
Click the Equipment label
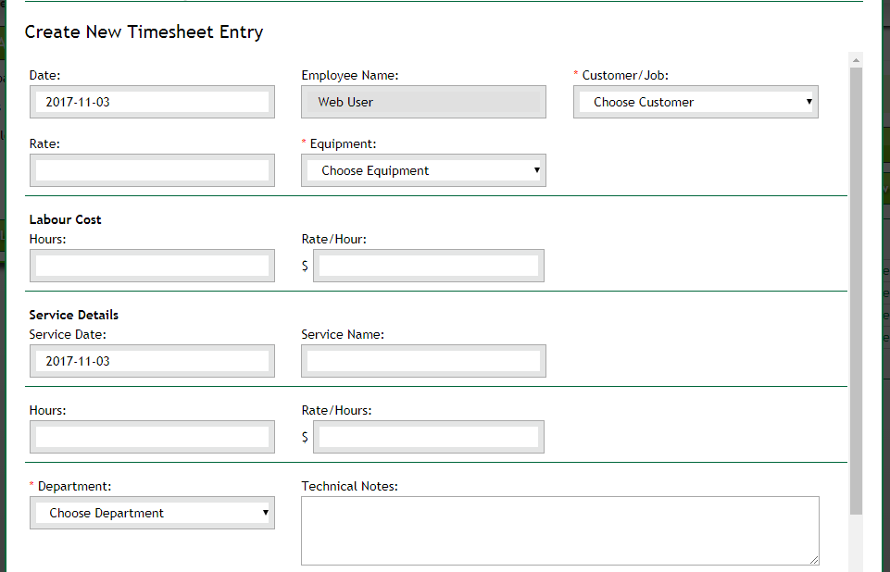tap(343, 143)
